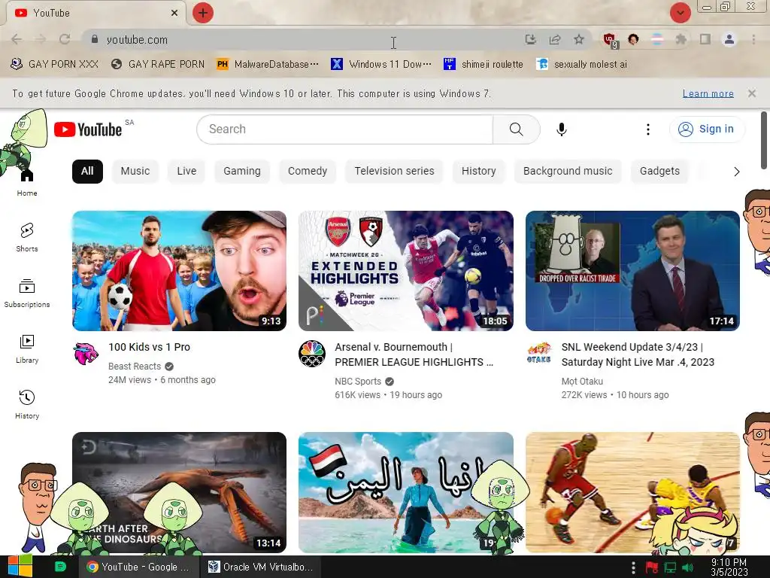Click the magnifier search button
Image resolution: width=770 pixels, height=578 pixels.
pyautogui.click(x=516, y=129)
